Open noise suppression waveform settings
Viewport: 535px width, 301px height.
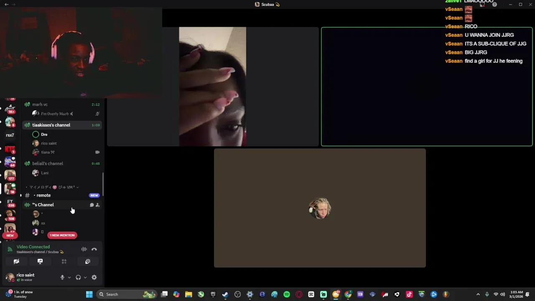click(x=84, y=249)
